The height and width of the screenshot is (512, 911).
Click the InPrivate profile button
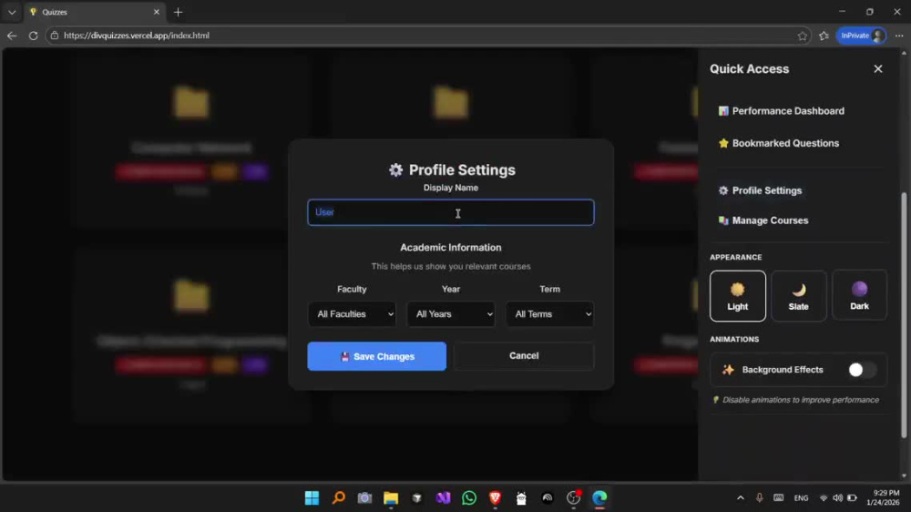coord(862,36)
